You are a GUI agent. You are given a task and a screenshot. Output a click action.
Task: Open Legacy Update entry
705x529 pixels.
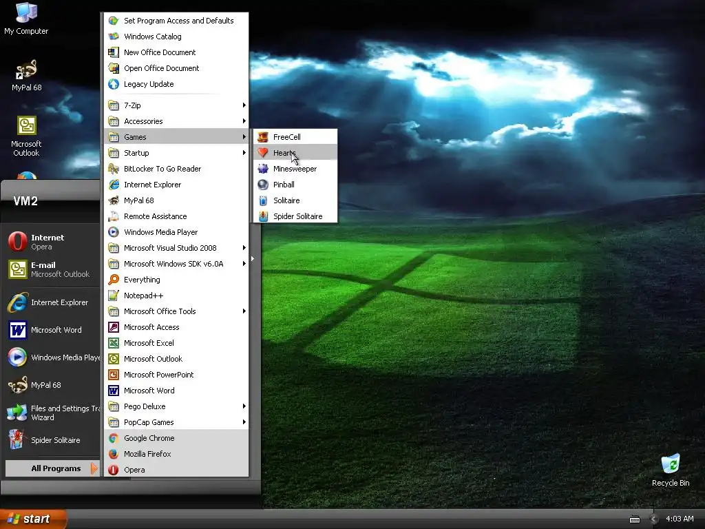[176, 84]
